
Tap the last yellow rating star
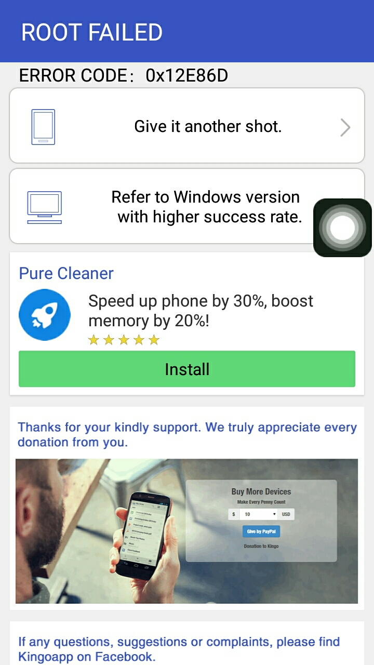(154, 340)
